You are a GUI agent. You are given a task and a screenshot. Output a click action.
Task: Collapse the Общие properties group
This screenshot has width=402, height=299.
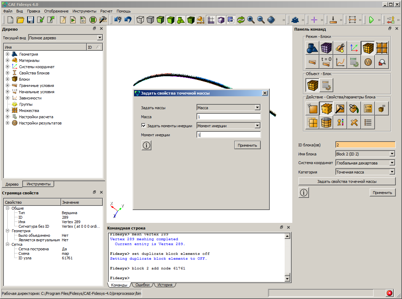pos(8,208)
